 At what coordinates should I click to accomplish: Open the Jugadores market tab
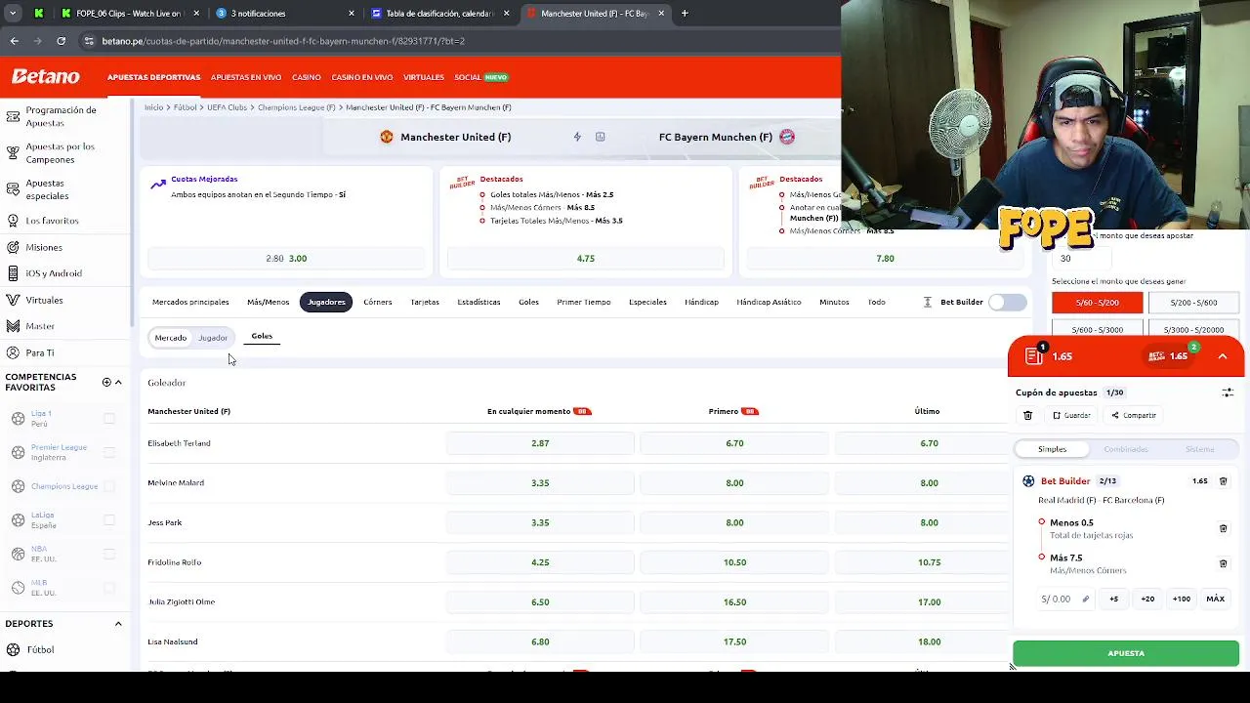tap(326, 302)
